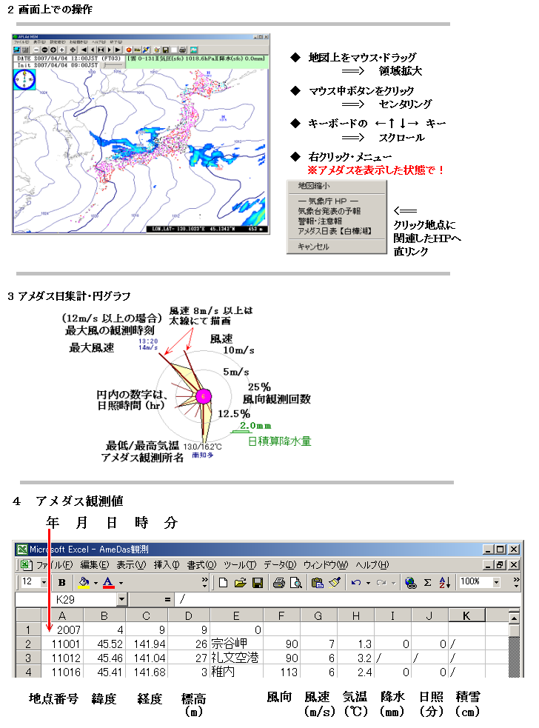
Task: Click the Undo arrow in Excel
Action: click(356, 582)
